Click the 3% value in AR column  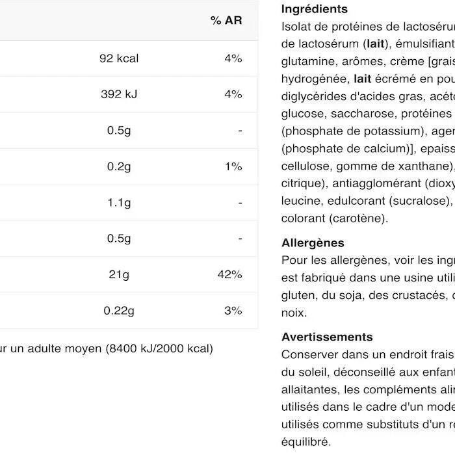coord(233,311)
